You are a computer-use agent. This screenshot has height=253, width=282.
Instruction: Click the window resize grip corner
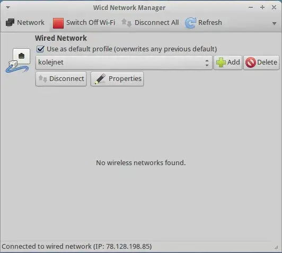click(276, 247)
